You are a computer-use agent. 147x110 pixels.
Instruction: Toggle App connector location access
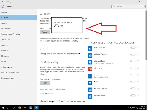133,47
